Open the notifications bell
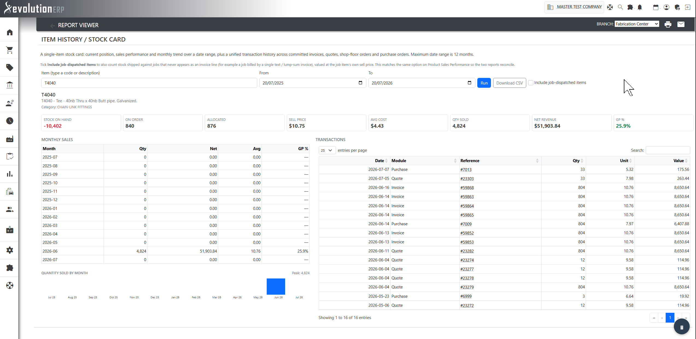This screenshot has height=339, width=696. (640, 7)
